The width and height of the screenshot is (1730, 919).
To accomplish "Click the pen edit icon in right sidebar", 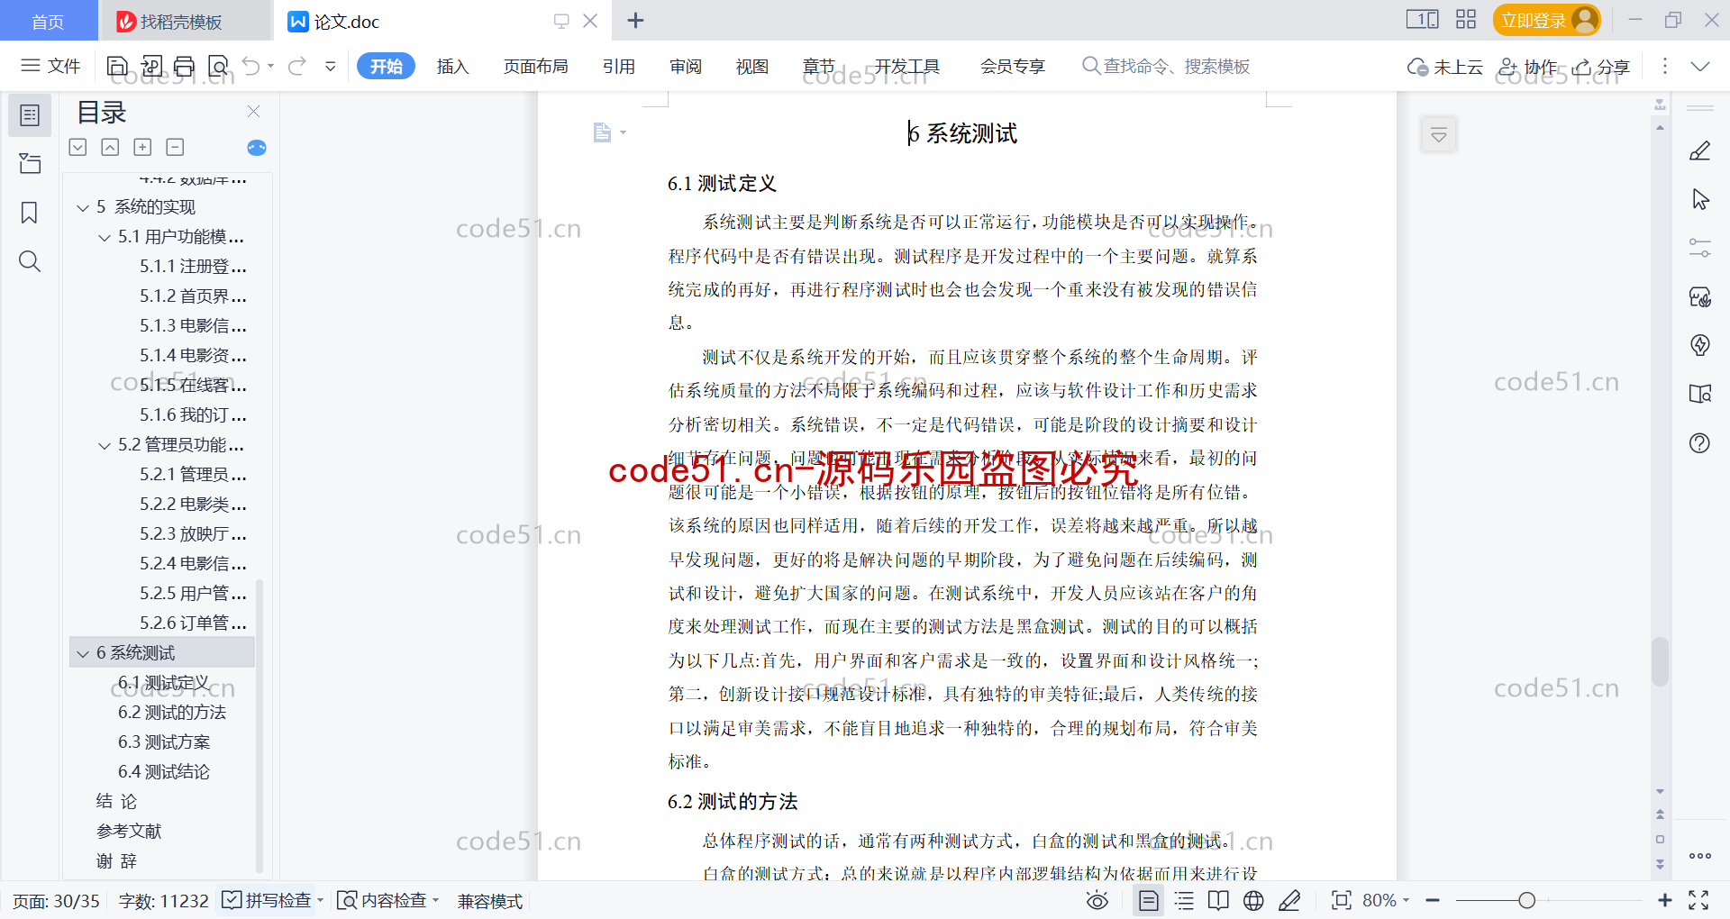I will pos(1700,151).
